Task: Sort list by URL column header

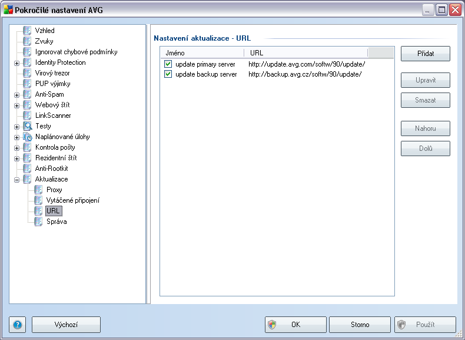Action: tap(306, 53)
